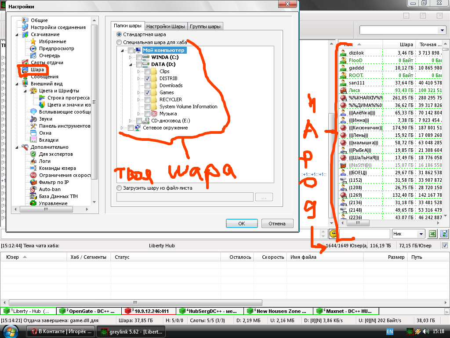This screenshot has height=338, width=450.
Task: Expand the WINDA (C:) drive node
Action: point(130,57)
